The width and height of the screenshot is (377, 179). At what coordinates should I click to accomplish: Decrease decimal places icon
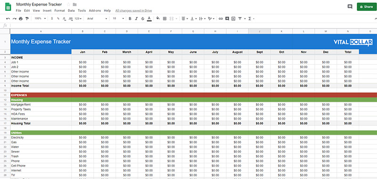(x=64, y=18)
